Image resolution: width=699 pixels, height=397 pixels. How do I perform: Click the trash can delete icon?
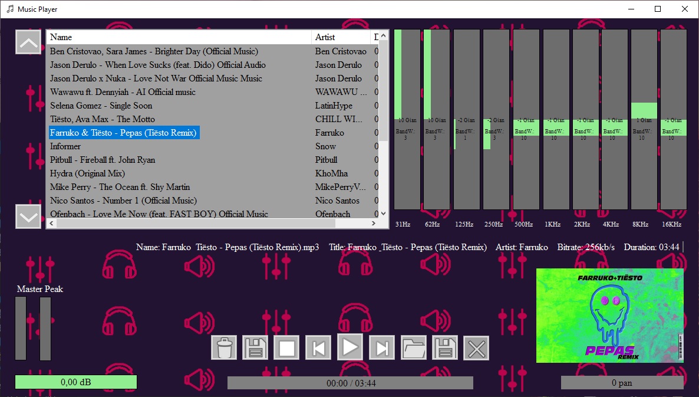[224, 348]
